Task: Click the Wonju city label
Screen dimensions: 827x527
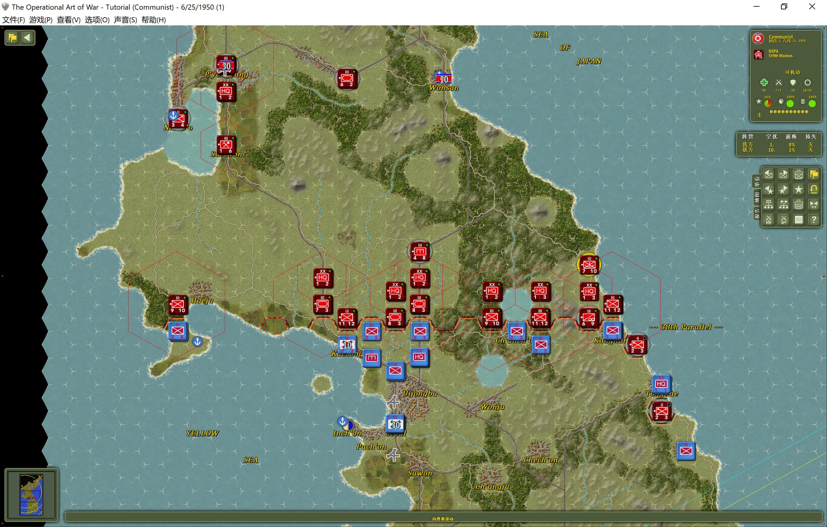Action: (492, 407)
